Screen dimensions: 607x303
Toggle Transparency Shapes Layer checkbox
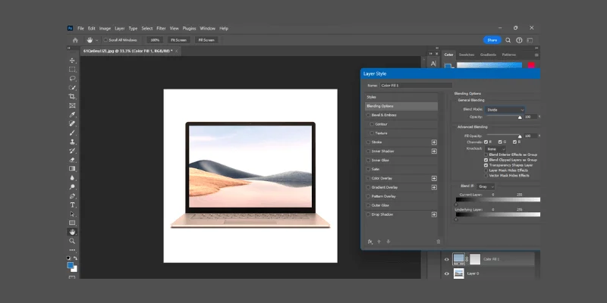tap(486, 165)
